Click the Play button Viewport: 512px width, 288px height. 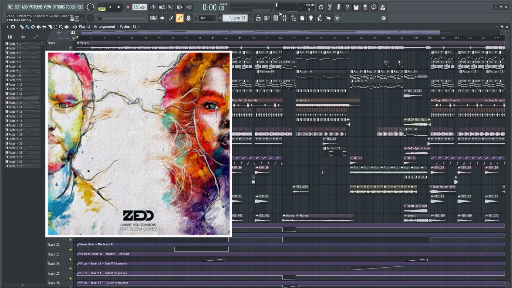pos(110,7)
